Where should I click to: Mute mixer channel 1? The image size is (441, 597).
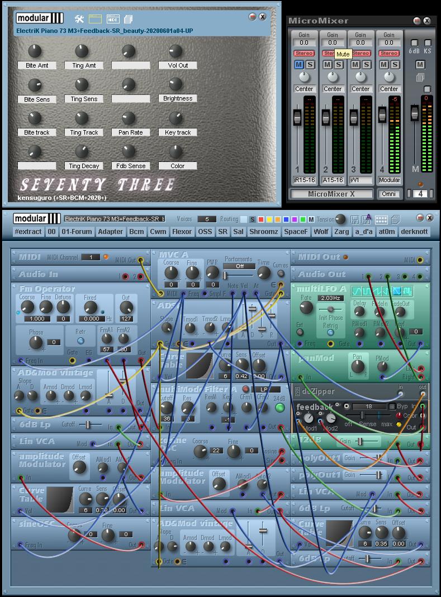299,65
